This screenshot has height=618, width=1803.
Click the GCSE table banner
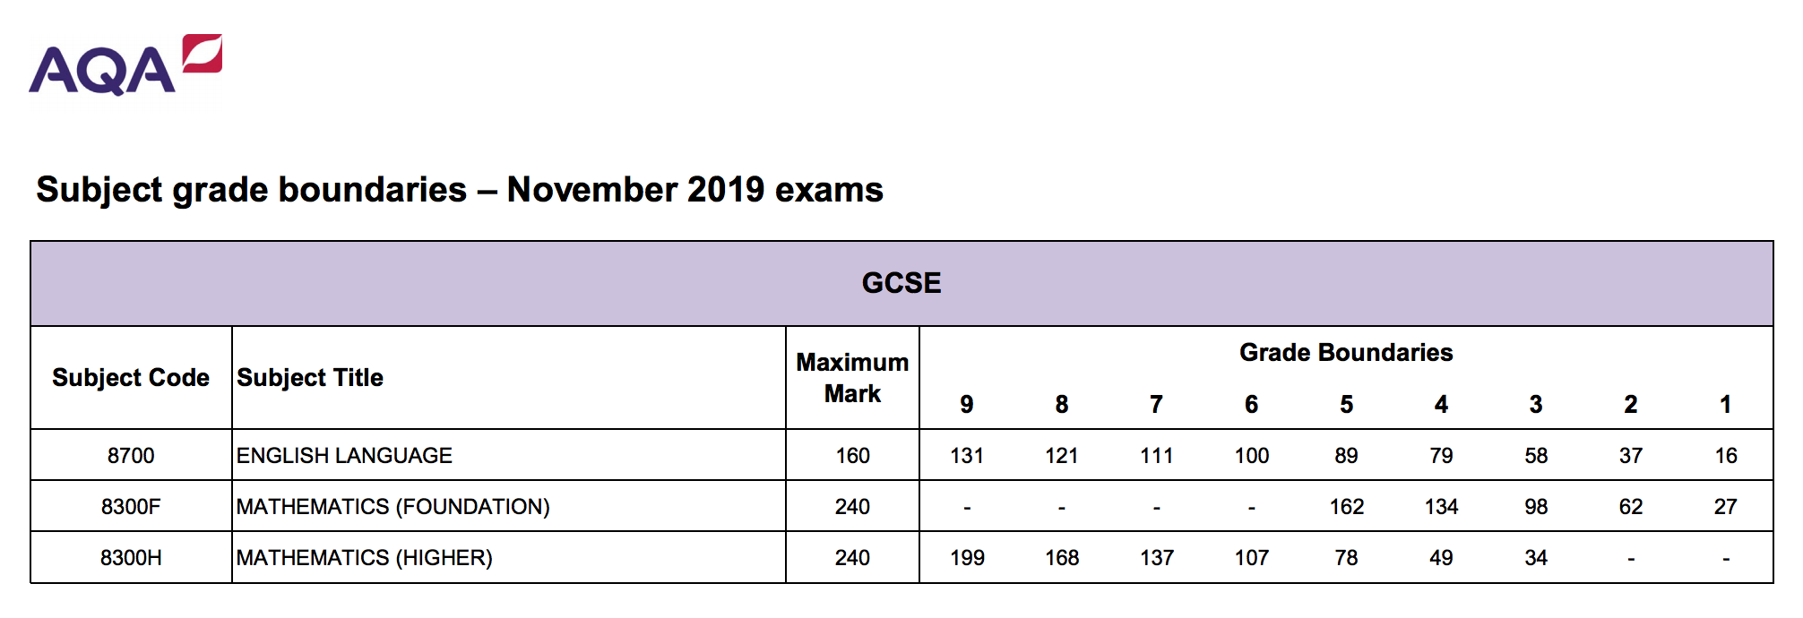point(901,283)
